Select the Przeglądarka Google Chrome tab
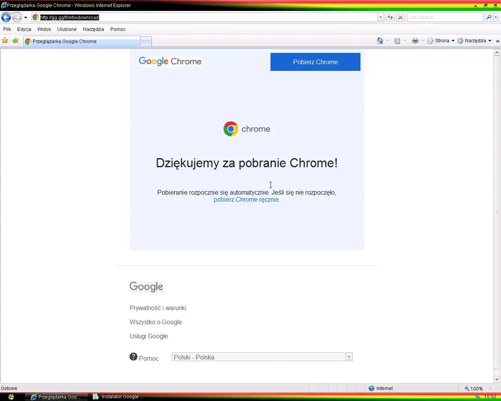 pyautogui.click(x=81, y=41)
